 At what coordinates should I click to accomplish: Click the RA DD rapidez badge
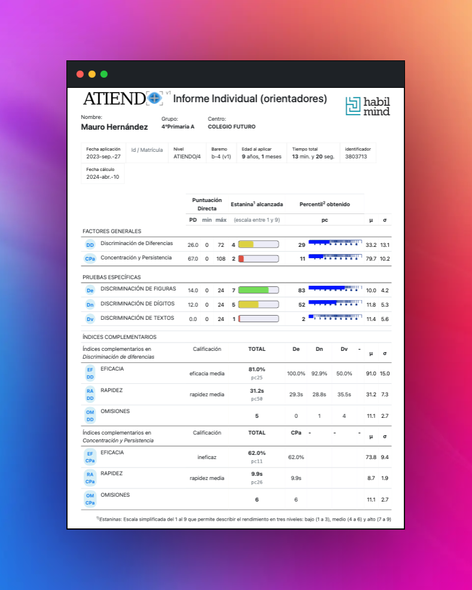pos(90,395)
